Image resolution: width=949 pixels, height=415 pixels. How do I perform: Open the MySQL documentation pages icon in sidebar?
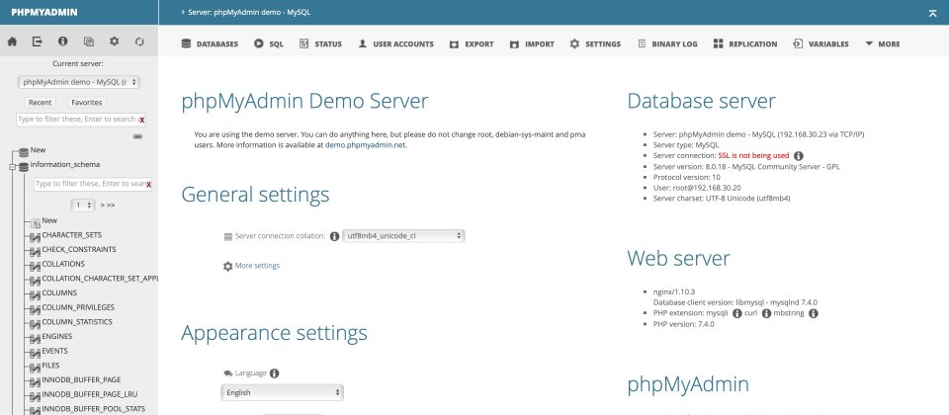pos(88,41)
